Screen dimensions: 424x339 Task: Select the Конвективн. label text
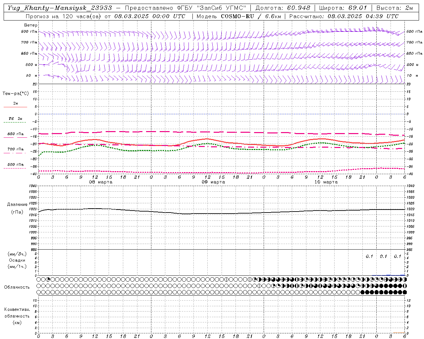point(17,310)
